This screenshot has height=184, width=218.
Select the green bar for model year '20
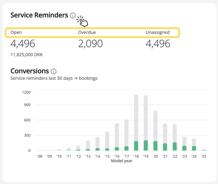(155, 146)
